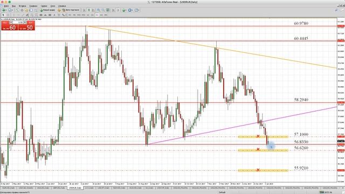This screenshot has width=345, height=194.
Task: Switch to Bar Chart display
Action: 84,10
